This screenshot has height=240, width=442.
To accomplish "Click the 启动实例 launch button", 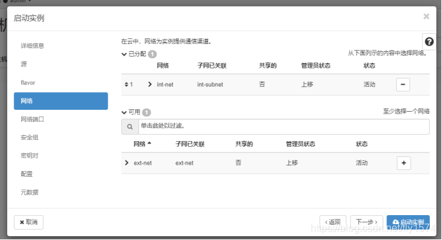I will [408, 222].
